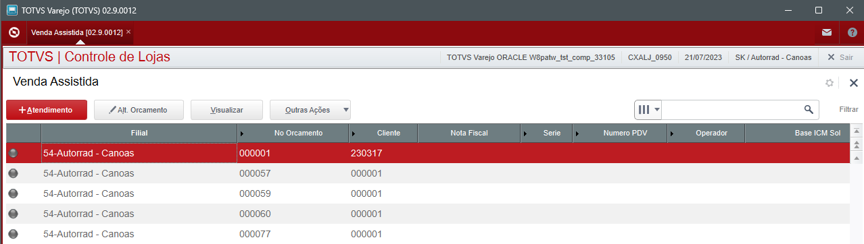Click status dot of order 000059
Viewport: 864px width, 244px height.
[13, 193]
